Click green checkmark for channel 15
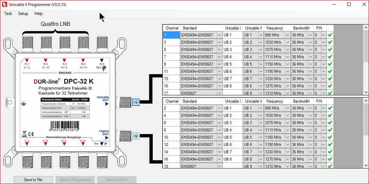Screen dimensions: 369x184 click(330, 86)
